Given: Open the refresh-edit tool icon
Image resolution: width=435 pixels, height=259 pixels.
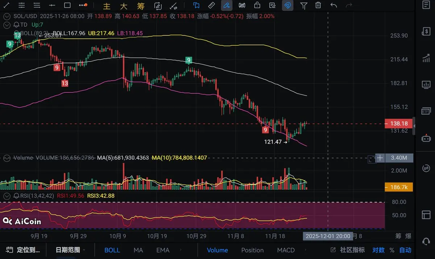Looking at the screenshot, I should pyautogui.click(x=158, y=6).
